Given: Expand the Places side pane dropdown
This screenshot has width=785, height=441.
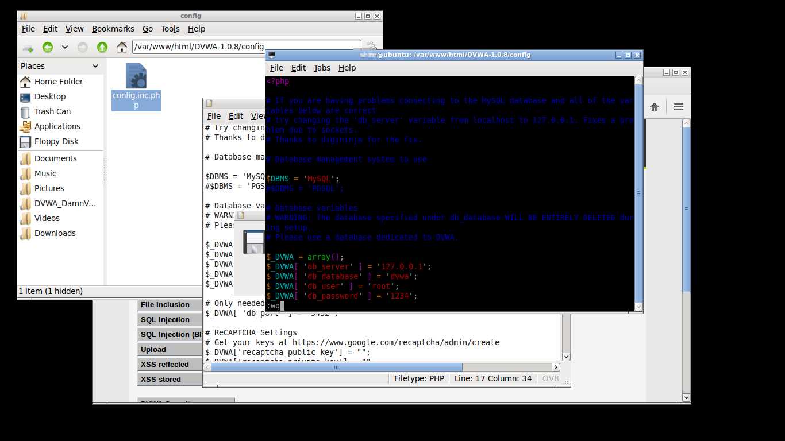Looking at the screenshot, I should 95,66.
